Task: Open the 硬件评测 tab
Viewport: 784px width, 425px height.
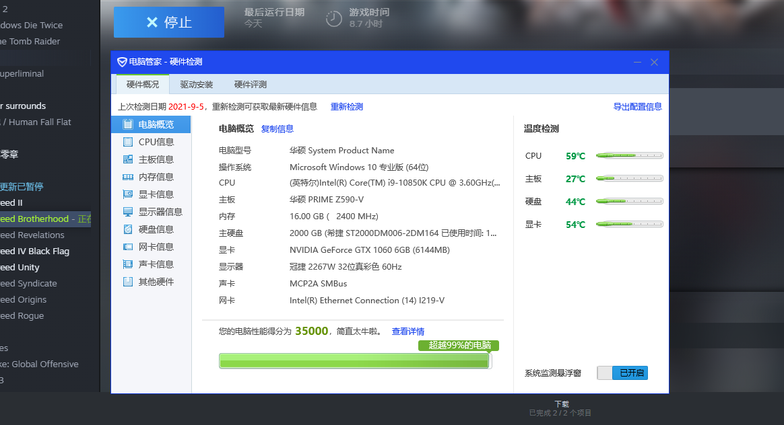Action: coord(251,85)
